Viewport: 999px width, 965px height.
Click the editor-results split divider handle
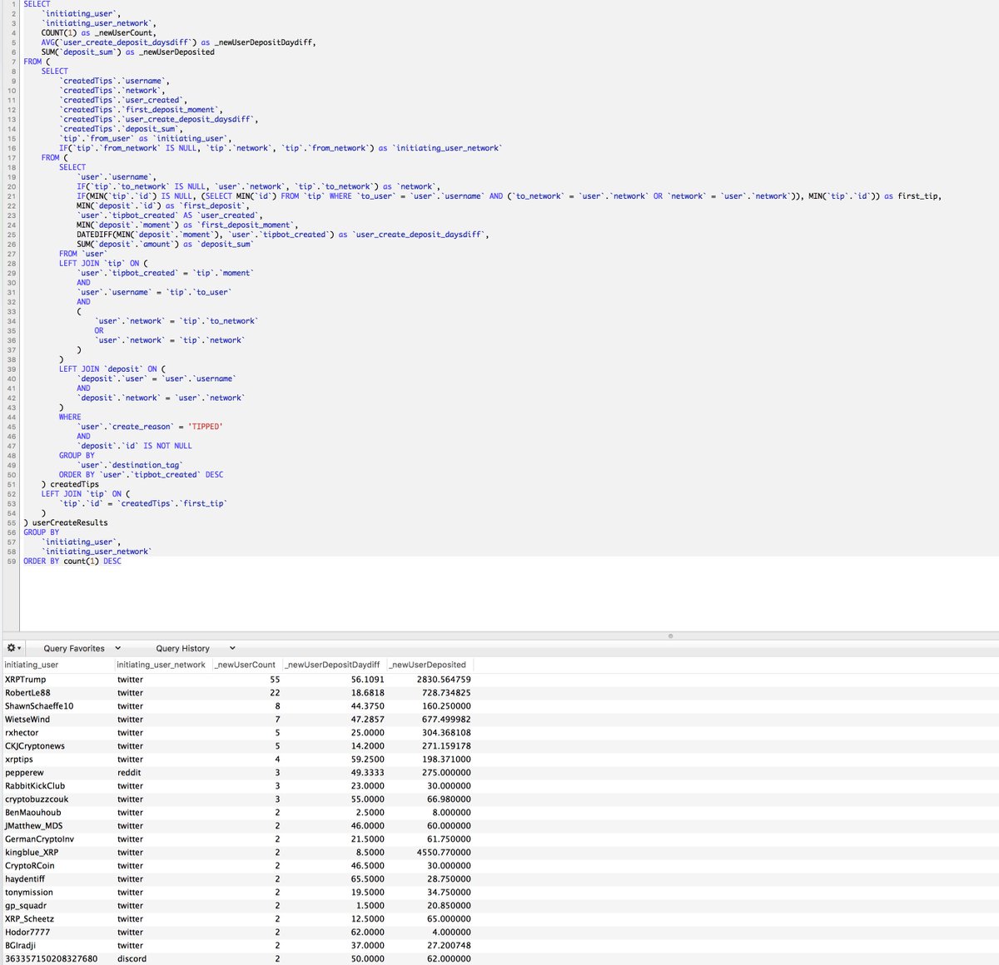[670, 636]
